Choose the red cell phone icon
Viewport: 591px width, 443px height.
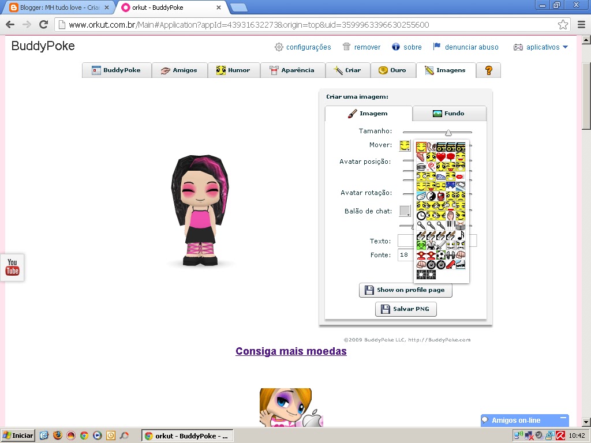(x=440, y=197)
